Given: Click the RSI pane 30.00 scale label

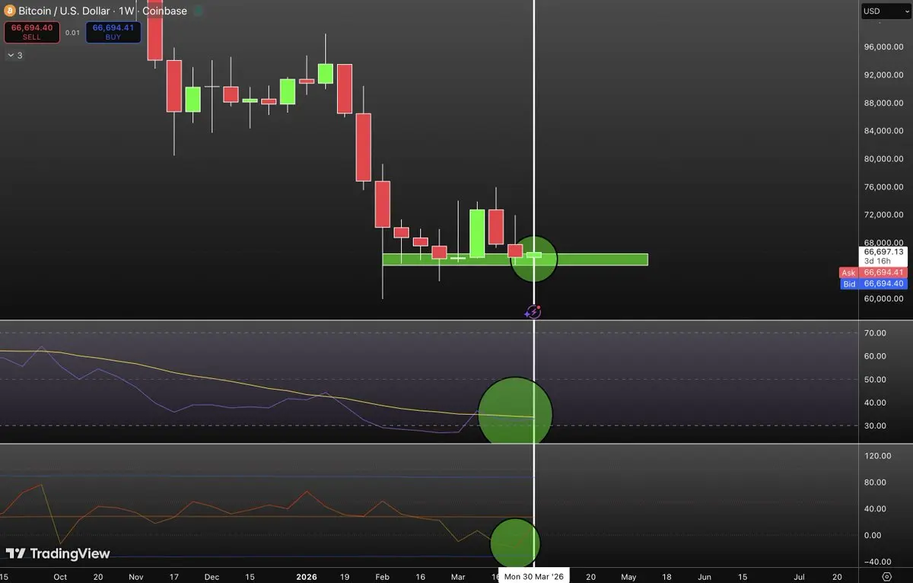Looking at the screenshot, I should (x=876, y=426).
